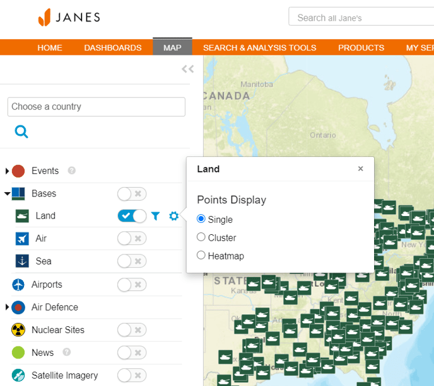Click the green News layer icon
This screenshot has width=434, height=386.
[x=18, y=353]
